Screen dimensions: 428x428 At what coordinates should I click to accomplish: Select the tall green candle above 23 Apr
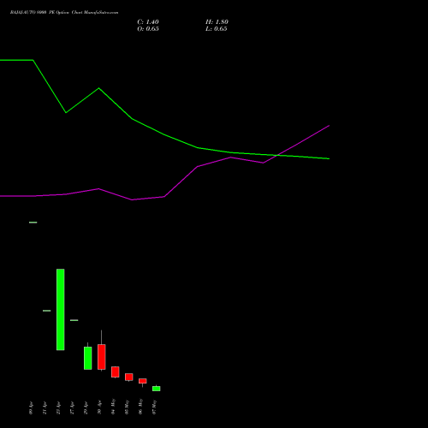point(61,310)
